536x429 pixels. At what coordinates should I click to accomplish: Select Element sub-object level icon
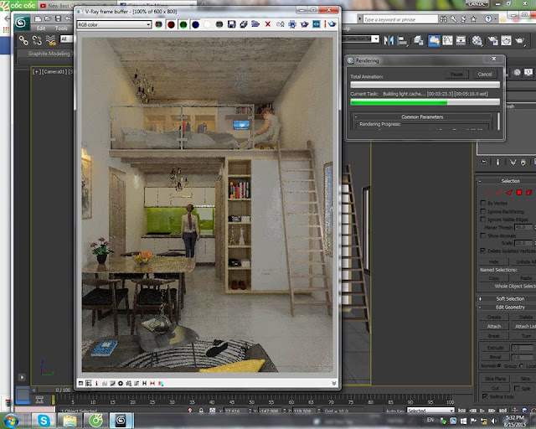tap(529, 193)
